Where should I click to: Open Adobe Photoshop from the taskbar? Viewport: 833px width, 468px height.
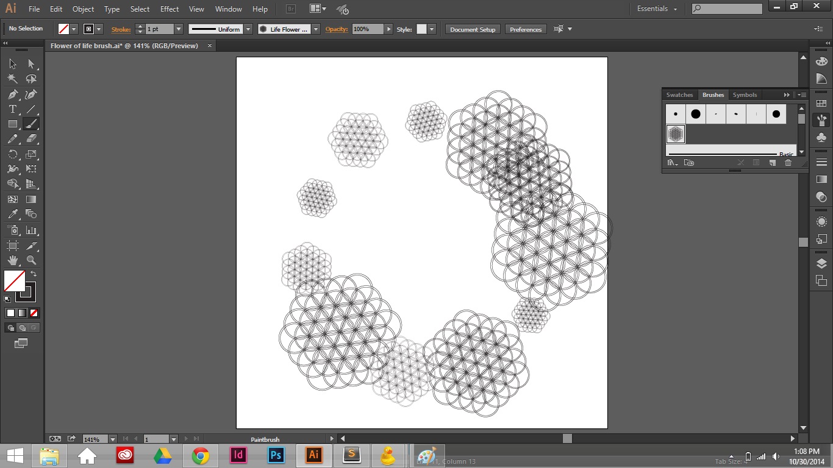click(276, 455)
